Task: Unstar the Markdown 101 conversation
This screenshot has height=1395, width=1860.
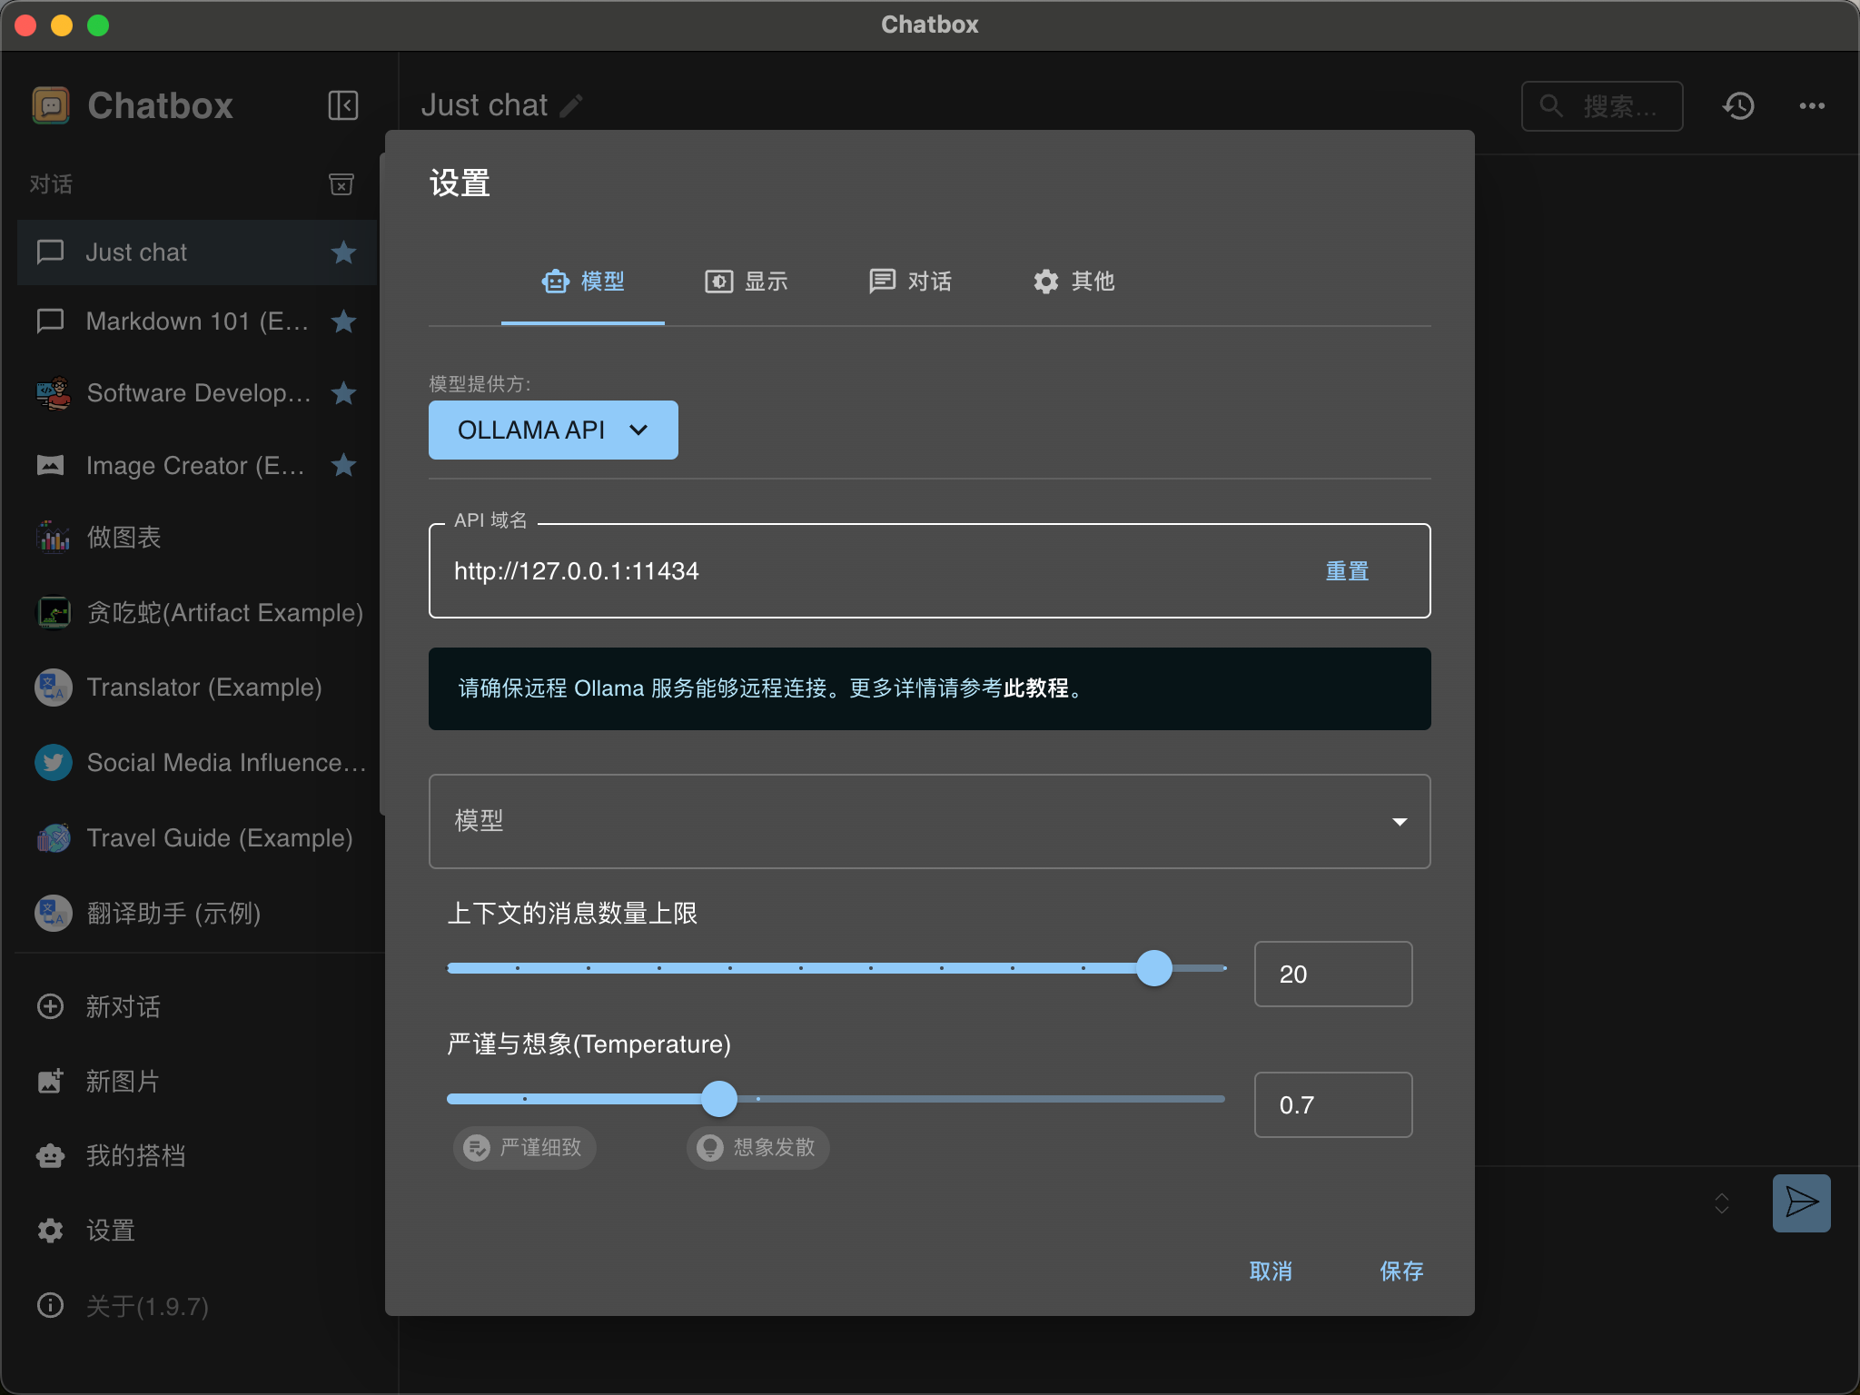Action: [x=343, y=322]
